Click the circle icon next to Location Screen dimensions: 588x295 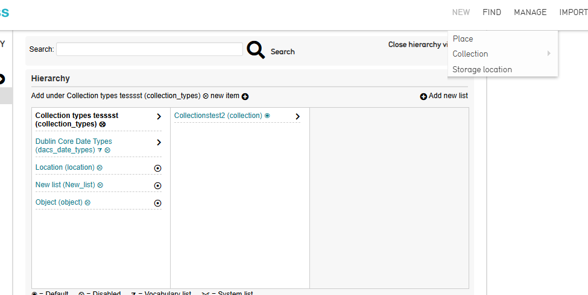158,168
